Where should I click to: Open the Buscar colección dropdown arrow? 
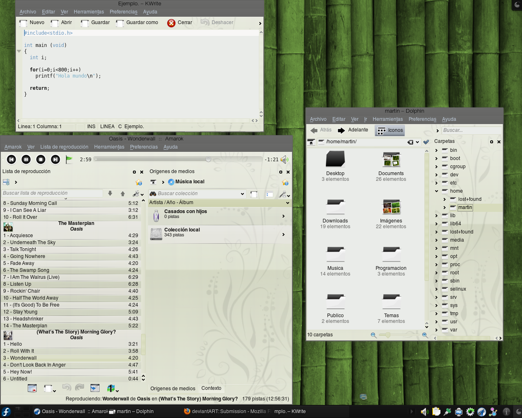coord(242,194)
